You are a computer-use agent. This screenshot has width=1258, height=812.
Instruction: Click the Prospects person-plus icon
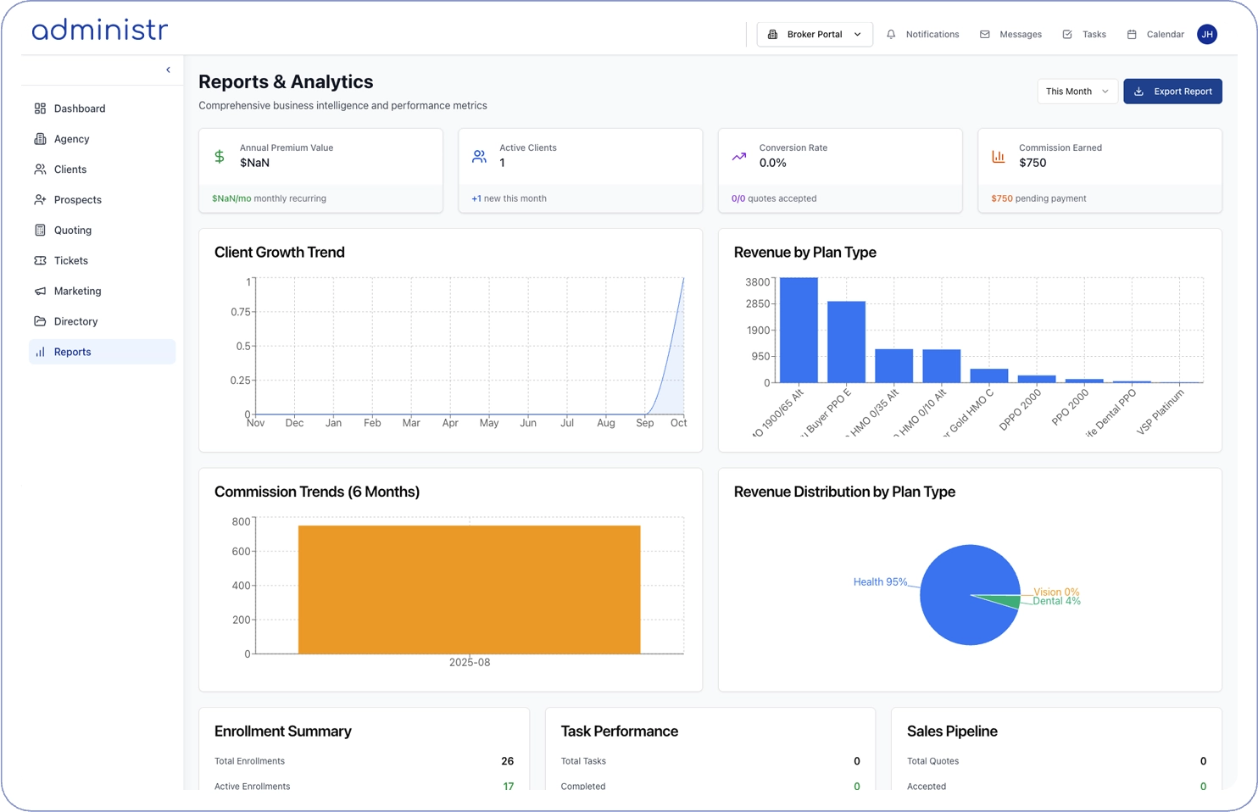click(40, 200)
